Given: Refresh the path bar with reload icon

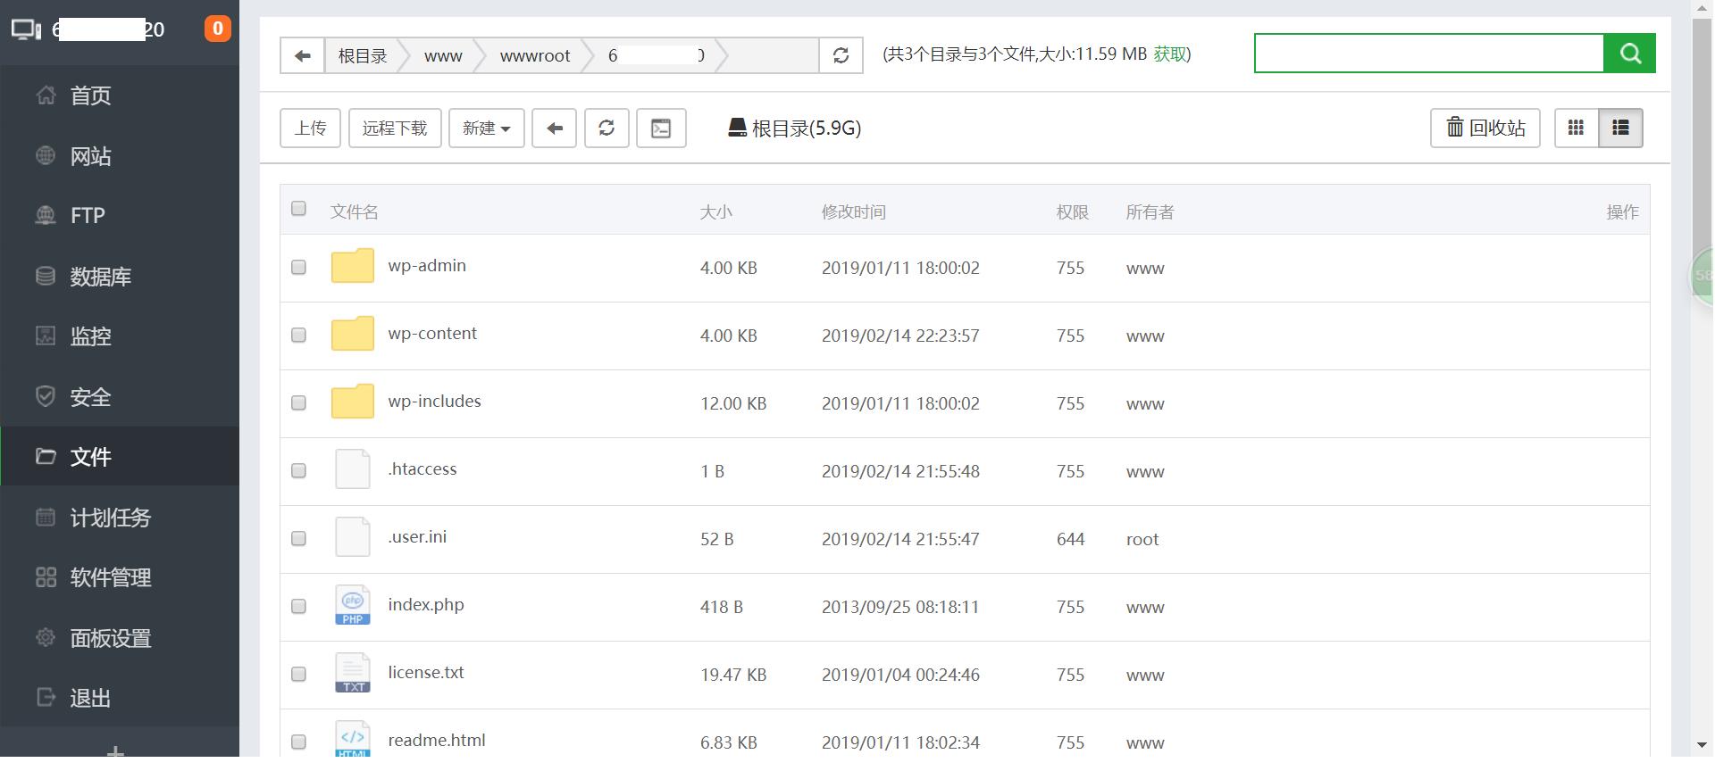Looking at the screenshot, I should click(841, 55).
